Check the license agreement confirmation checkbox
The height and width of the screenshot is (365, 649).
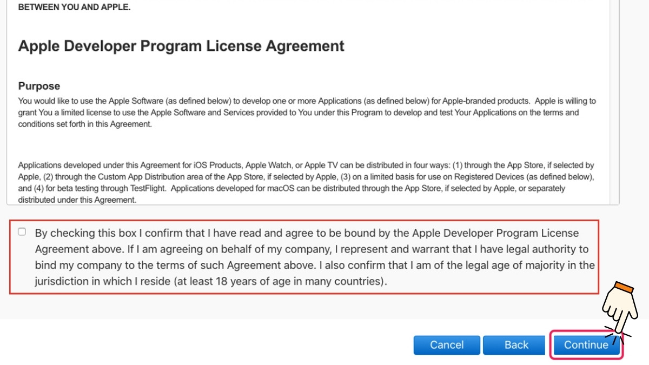tap(22, 232)
